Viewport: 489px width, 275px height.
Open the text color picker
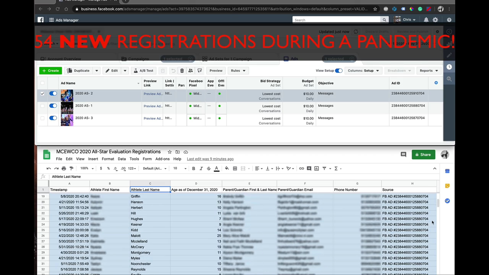tap(216, 168)
